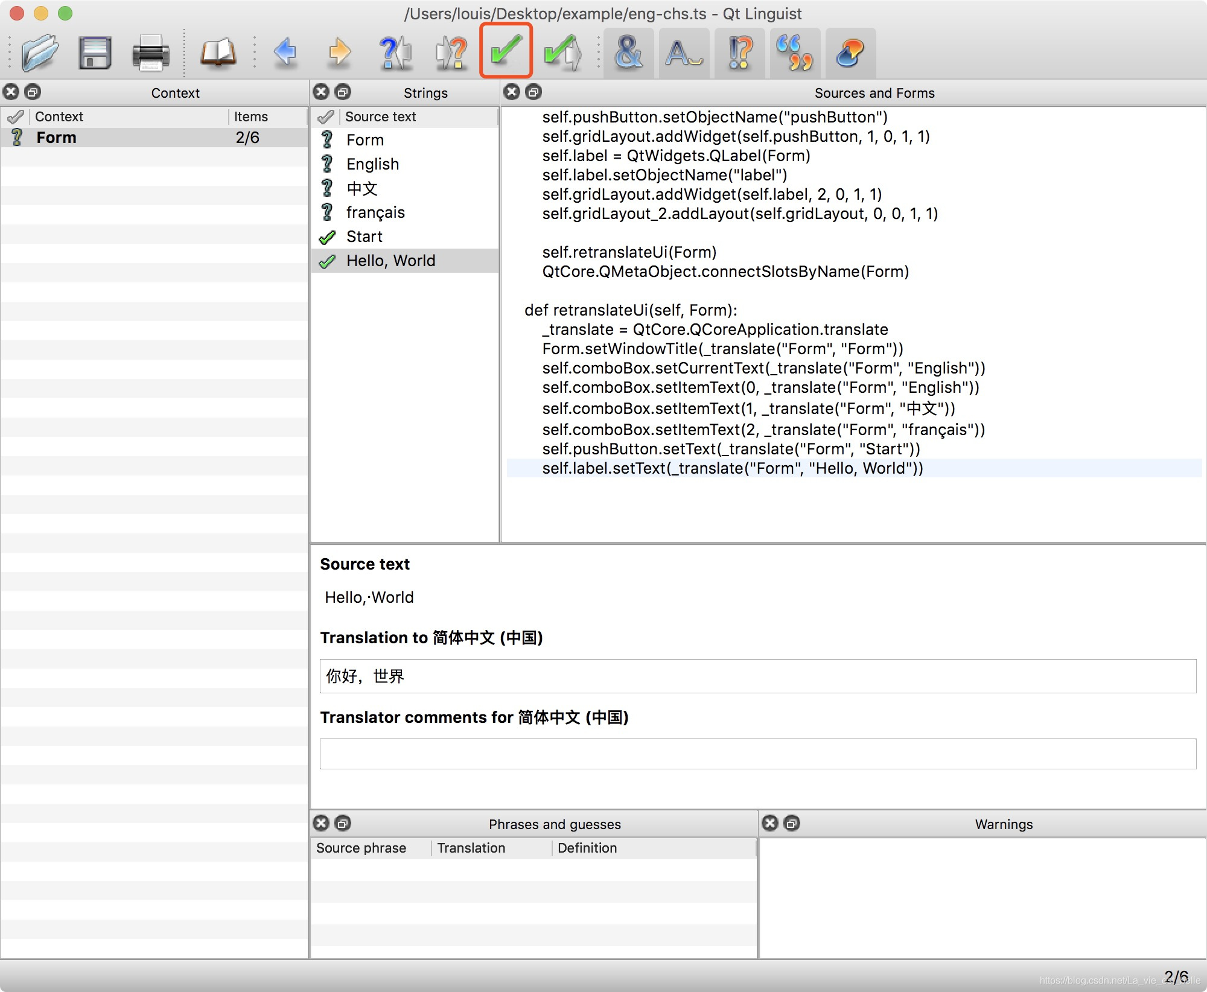
Task: Select the français string entry
Action: point(375,212)
